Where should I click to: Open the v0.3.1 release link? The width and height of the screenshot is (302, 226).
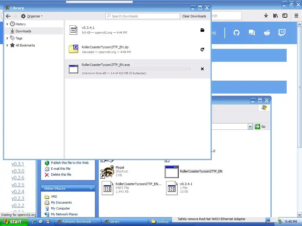tap(18, 164)
